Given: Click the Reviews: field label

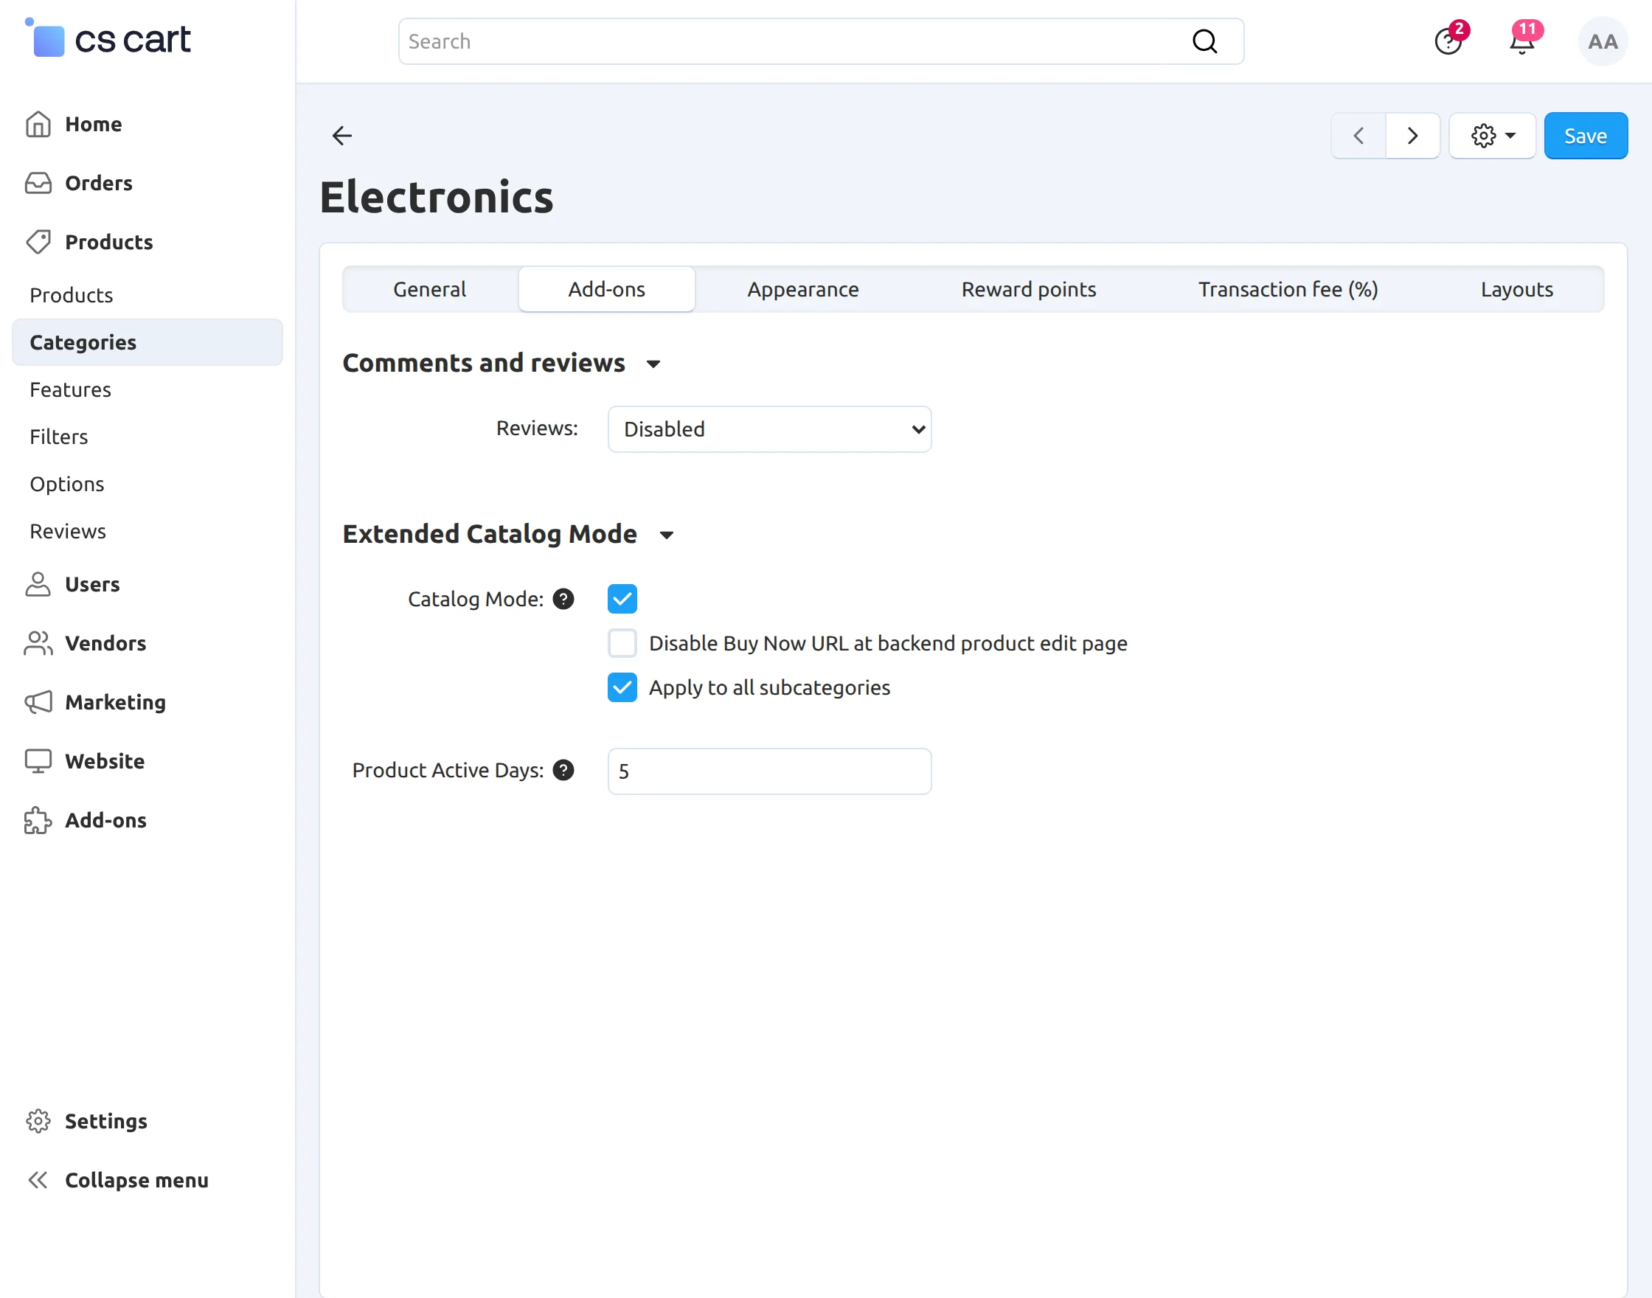Looking at the screenshot, I should 536,428.
